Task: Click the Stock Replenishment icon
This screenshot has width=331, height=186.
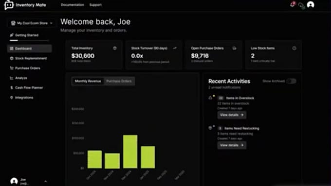Action: point(12,58)
